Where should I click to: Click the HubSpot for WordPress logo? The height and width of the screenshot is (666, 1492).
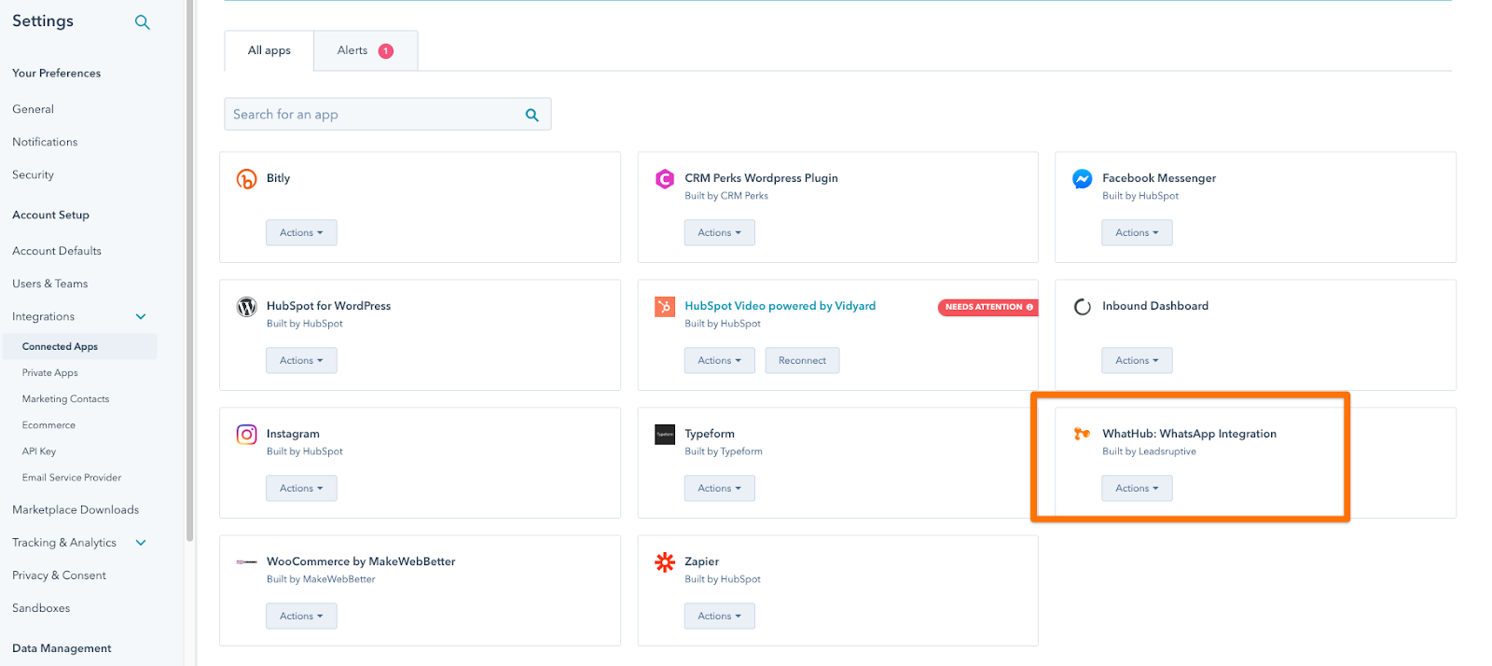click(246, 307)
